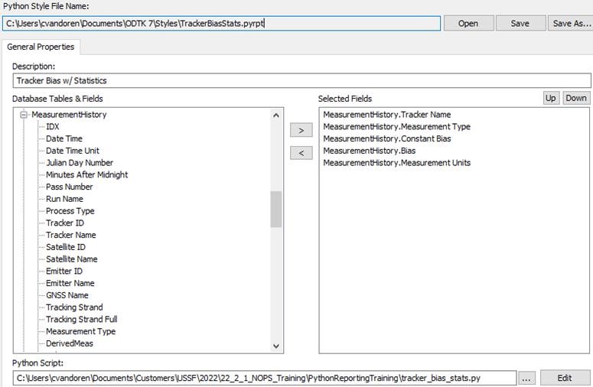This screenshot has height=387, width=593.
Task: Select the Tracker ID field
Action: 65,223
